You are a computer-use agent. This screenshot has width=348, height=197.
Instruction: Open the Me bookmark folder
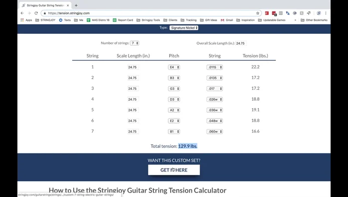[x=79, y=20]
